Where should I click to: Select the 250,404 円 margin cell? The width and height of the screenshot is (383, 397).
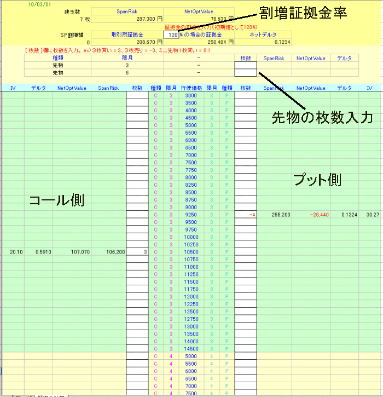click(x=215, y=42)
